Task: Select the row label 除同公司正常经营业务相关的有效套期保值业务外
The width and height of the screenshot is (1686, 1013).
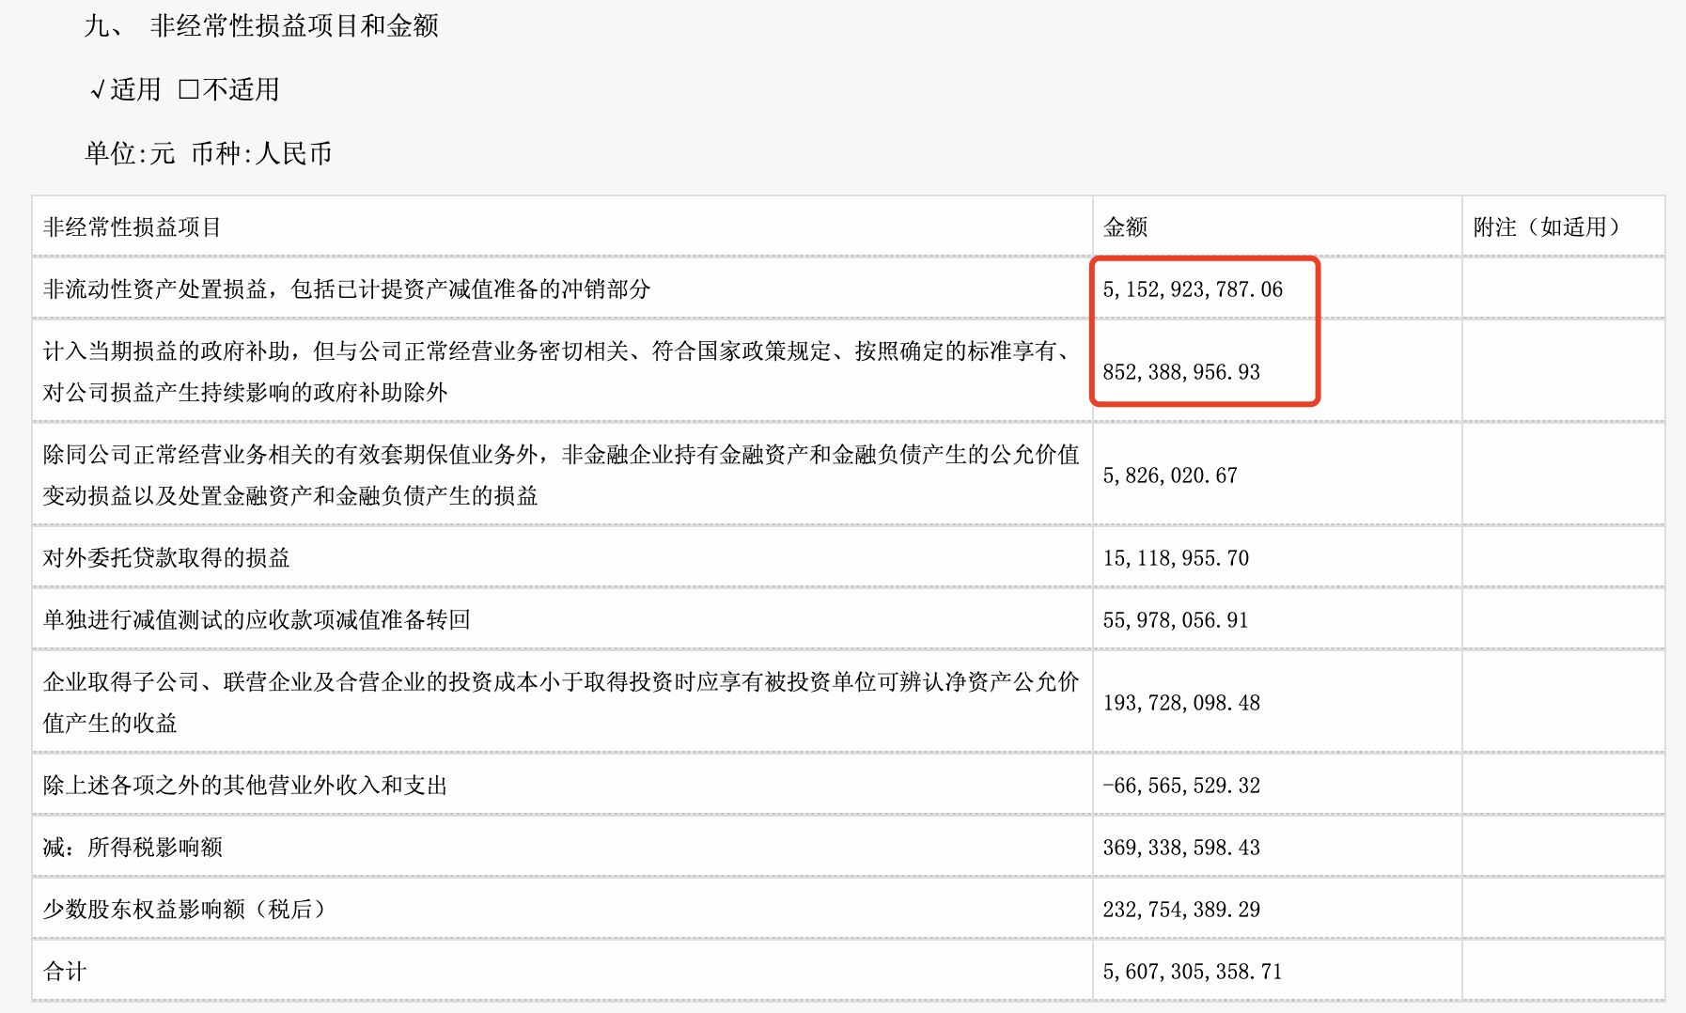Action: (x=291, y=454)
